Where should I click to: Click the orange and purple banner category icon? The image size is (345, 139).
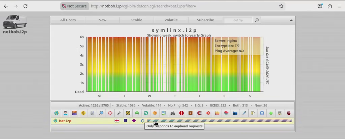click(x=74, y=113)
